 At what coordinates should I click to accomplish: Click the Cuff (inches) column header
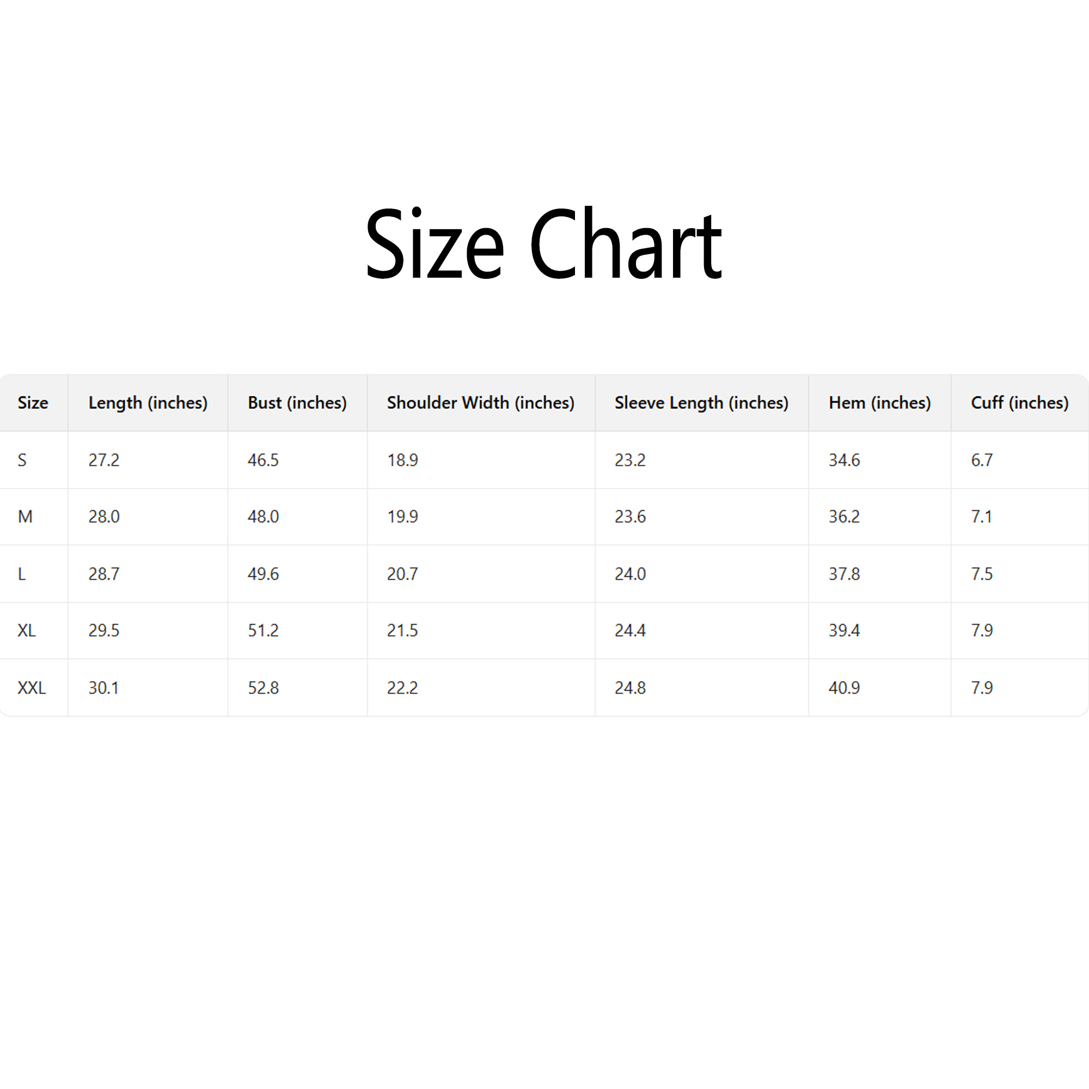1019,402
